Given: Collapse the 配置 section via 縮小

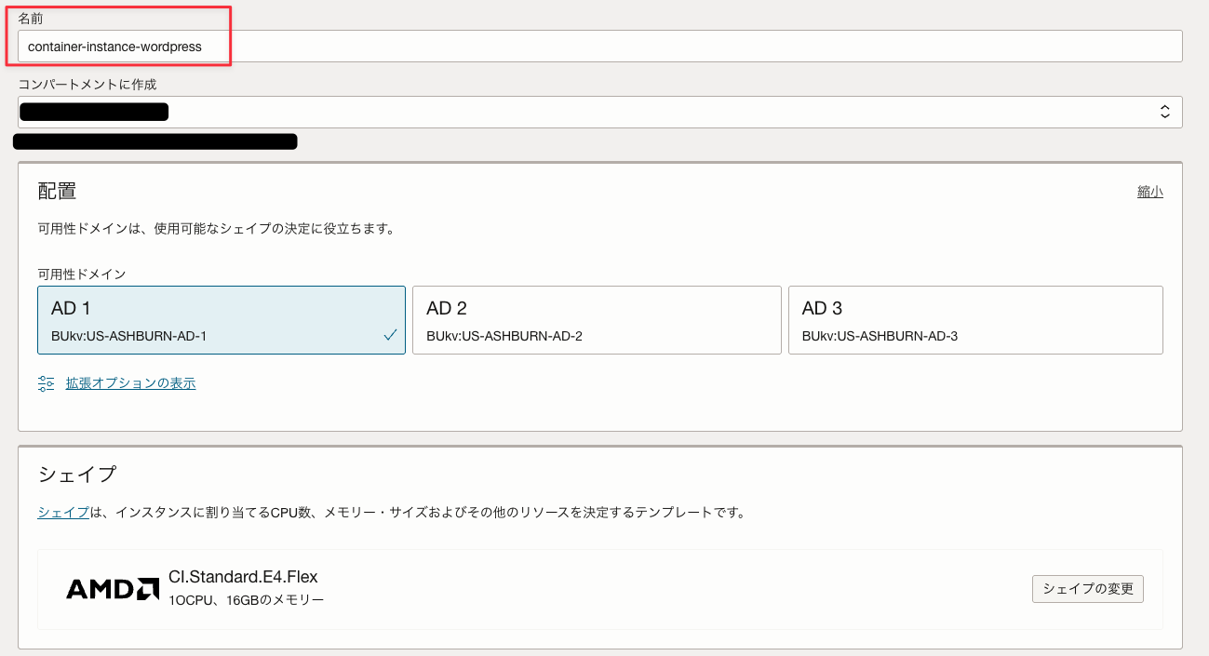Looking at the screenshot, I should 1149,192.
